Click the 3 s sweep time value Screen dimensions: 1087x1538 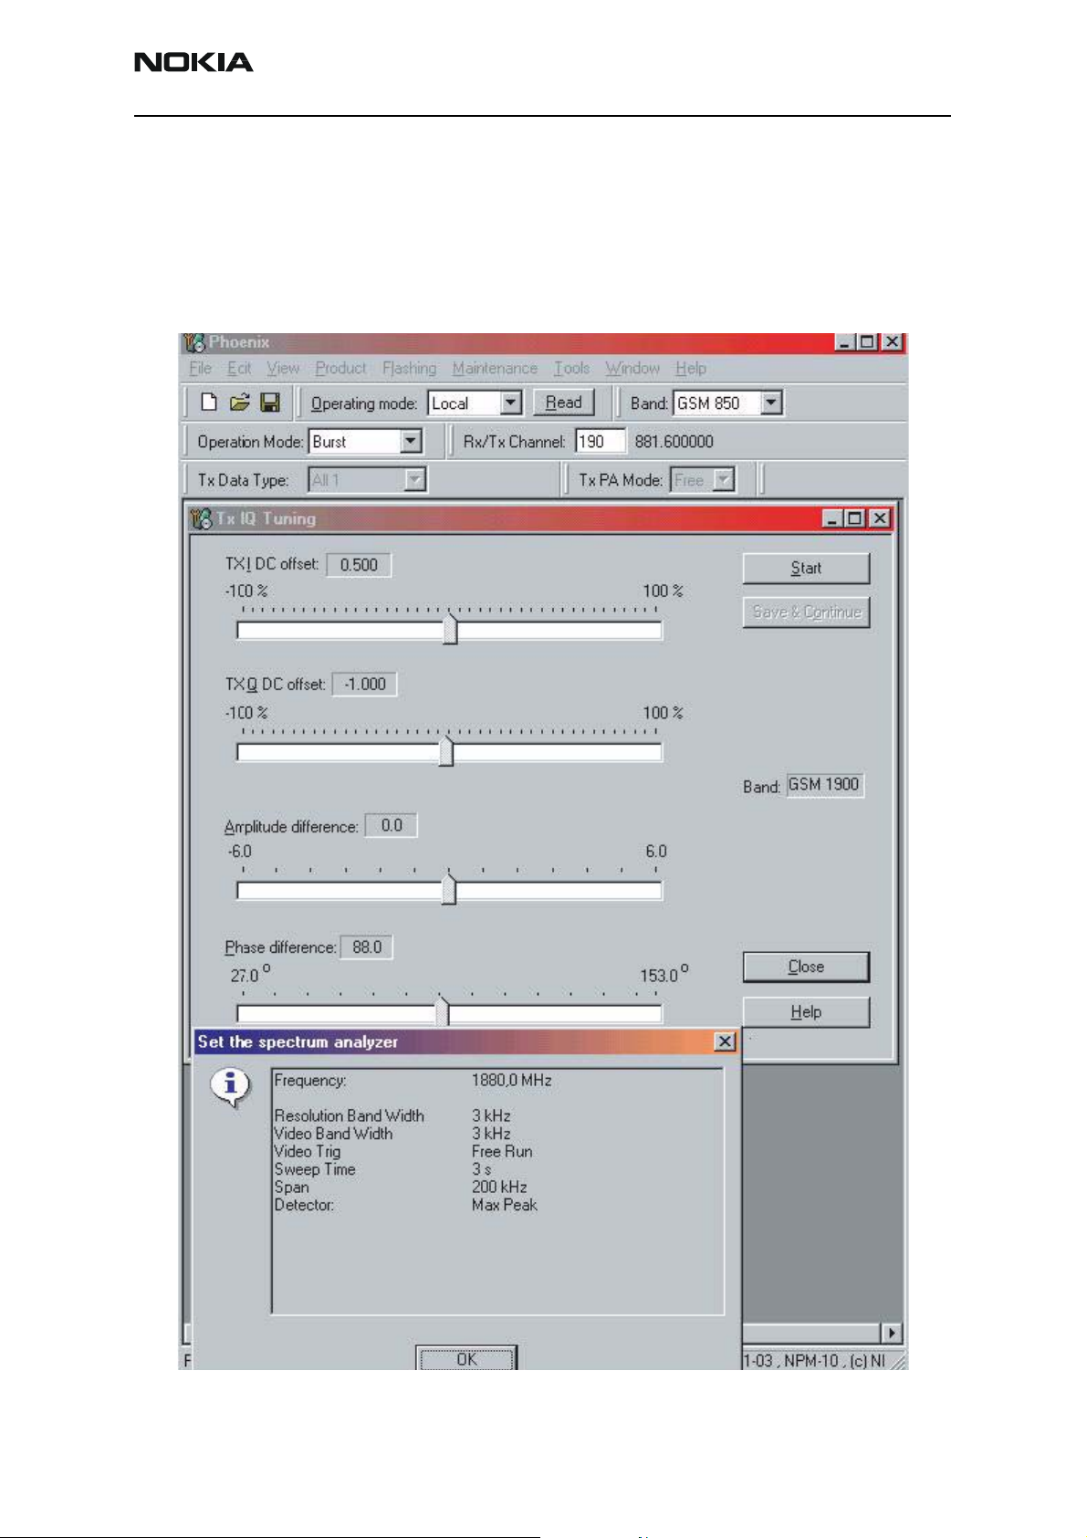click(482, 1169)
